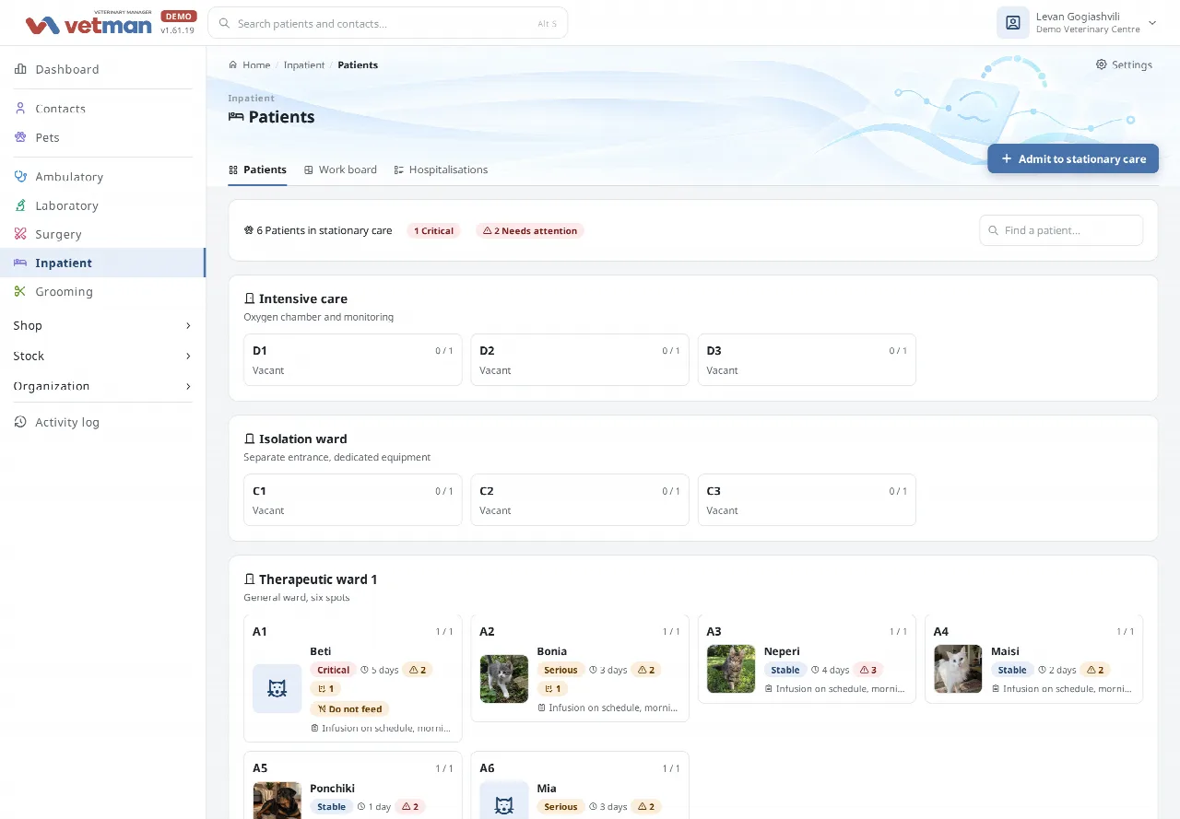Open Ponchiki's dog photo thumbnail
The width and height of the screenshot is (1180, 819).
click(x=277, y=800)
